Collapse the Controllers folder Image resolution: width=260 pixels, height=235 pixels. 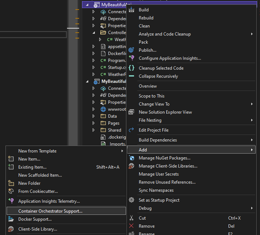coord(94,33)
